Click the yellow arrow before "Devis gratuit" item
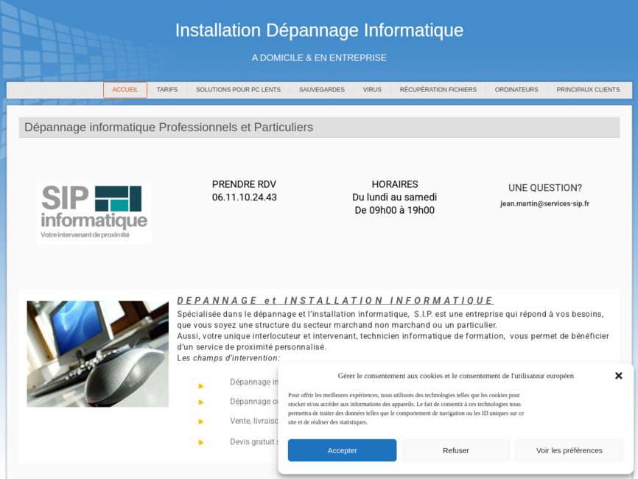 pos(201,442)
